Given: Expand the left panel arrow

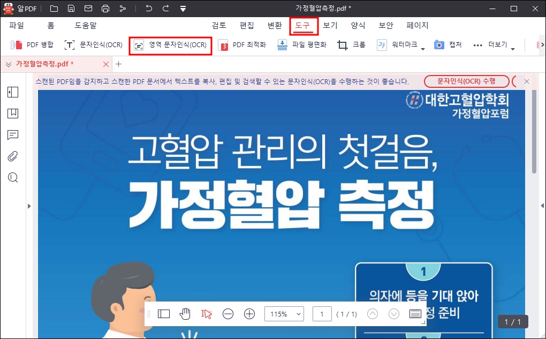Looking at the screenshot, I should (29, 206).
